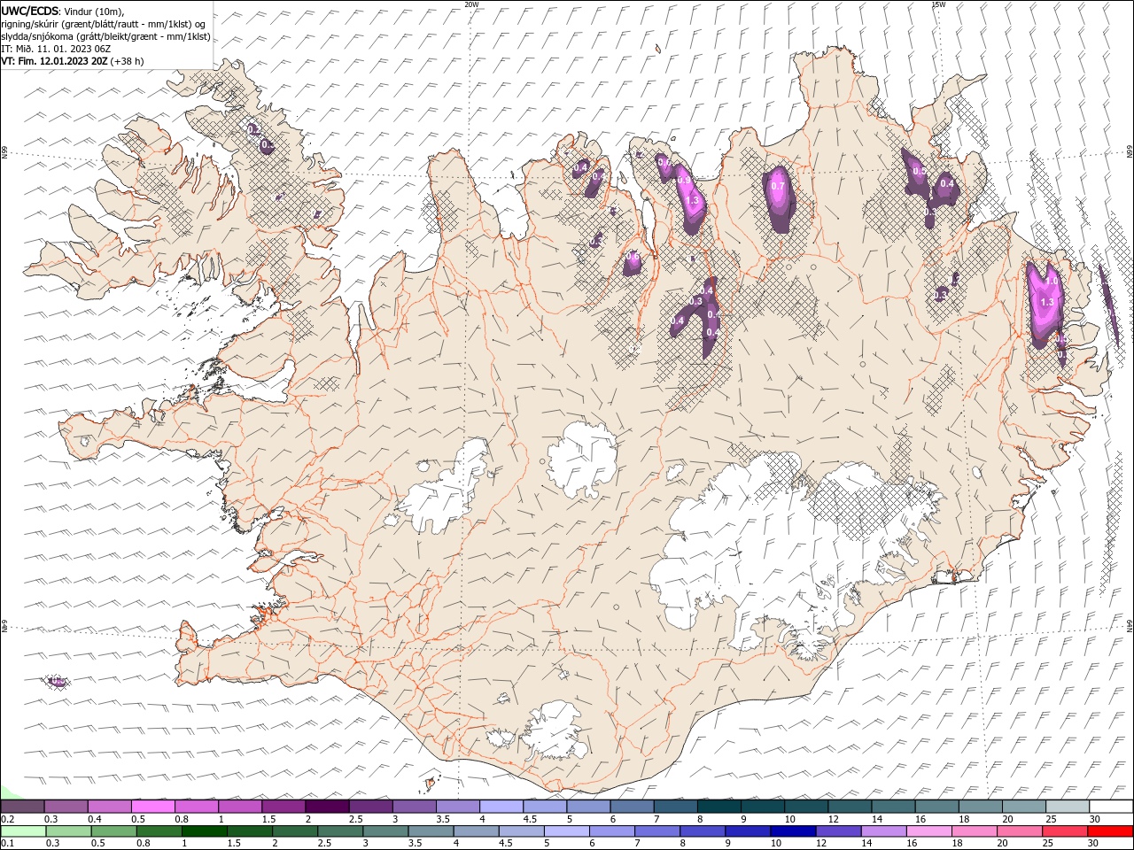Pick upper legend swatch between 3 and 3.5
The image size is (1134, 850).
click(x=414, y=807)
